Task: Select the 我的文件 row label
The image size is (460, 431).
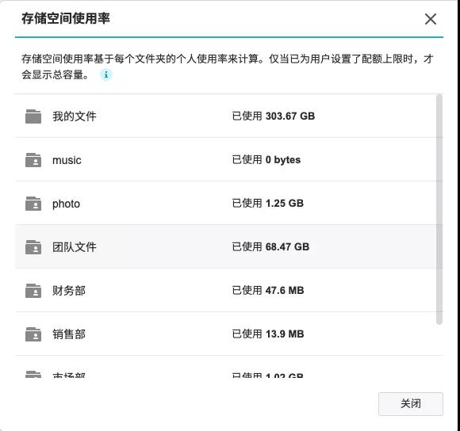Action: click(x=75, y=116)
